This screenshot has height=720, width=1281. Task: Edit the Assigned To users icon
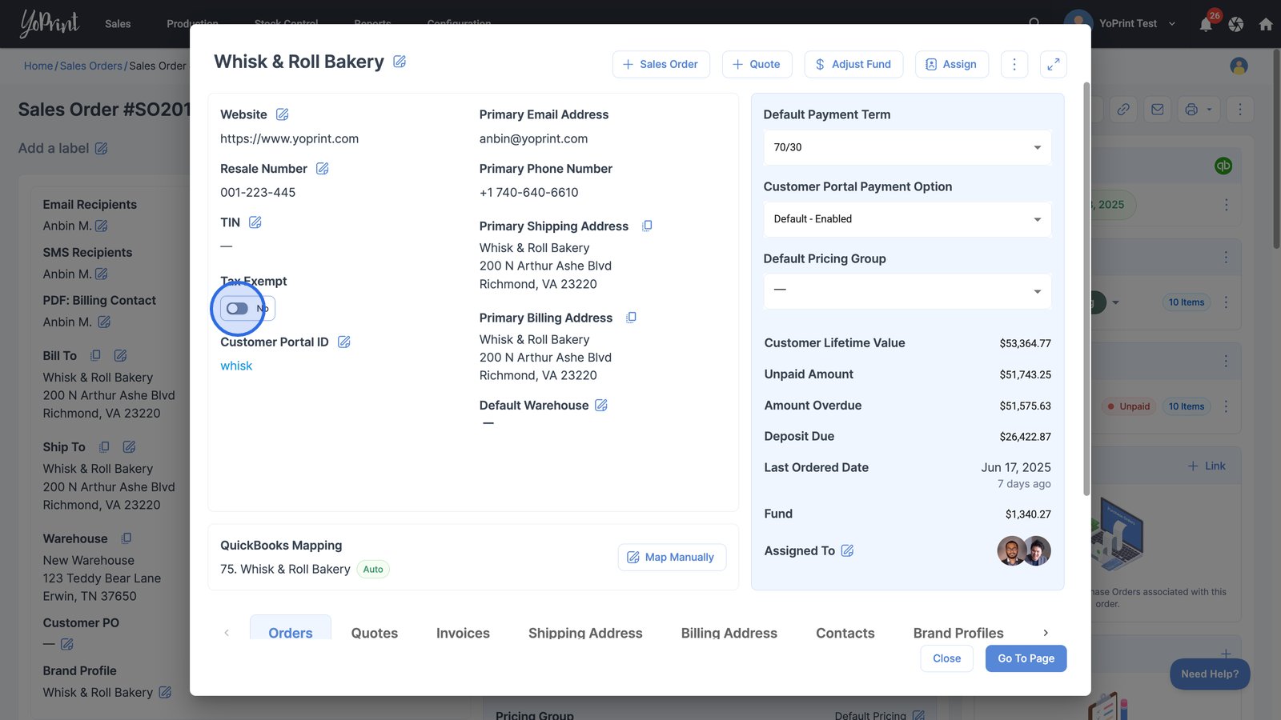tap(847, 550)
